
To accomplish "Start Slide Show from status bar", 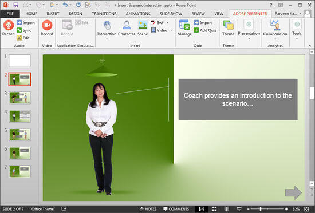I will pos(239,209).
